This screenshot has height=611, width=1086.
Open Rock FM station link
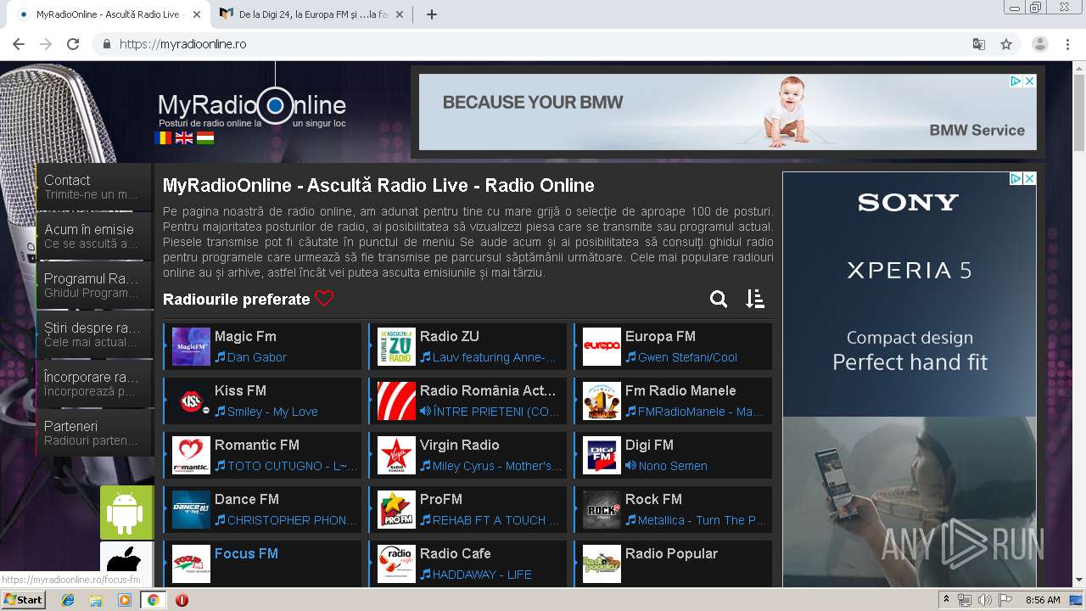click(x=653, y=499)
